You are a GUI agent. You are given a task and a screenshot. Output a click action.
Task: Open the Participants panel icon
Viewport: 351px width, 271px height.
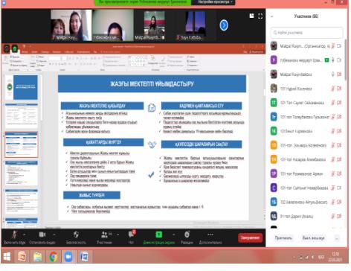[x=105, y=235]
